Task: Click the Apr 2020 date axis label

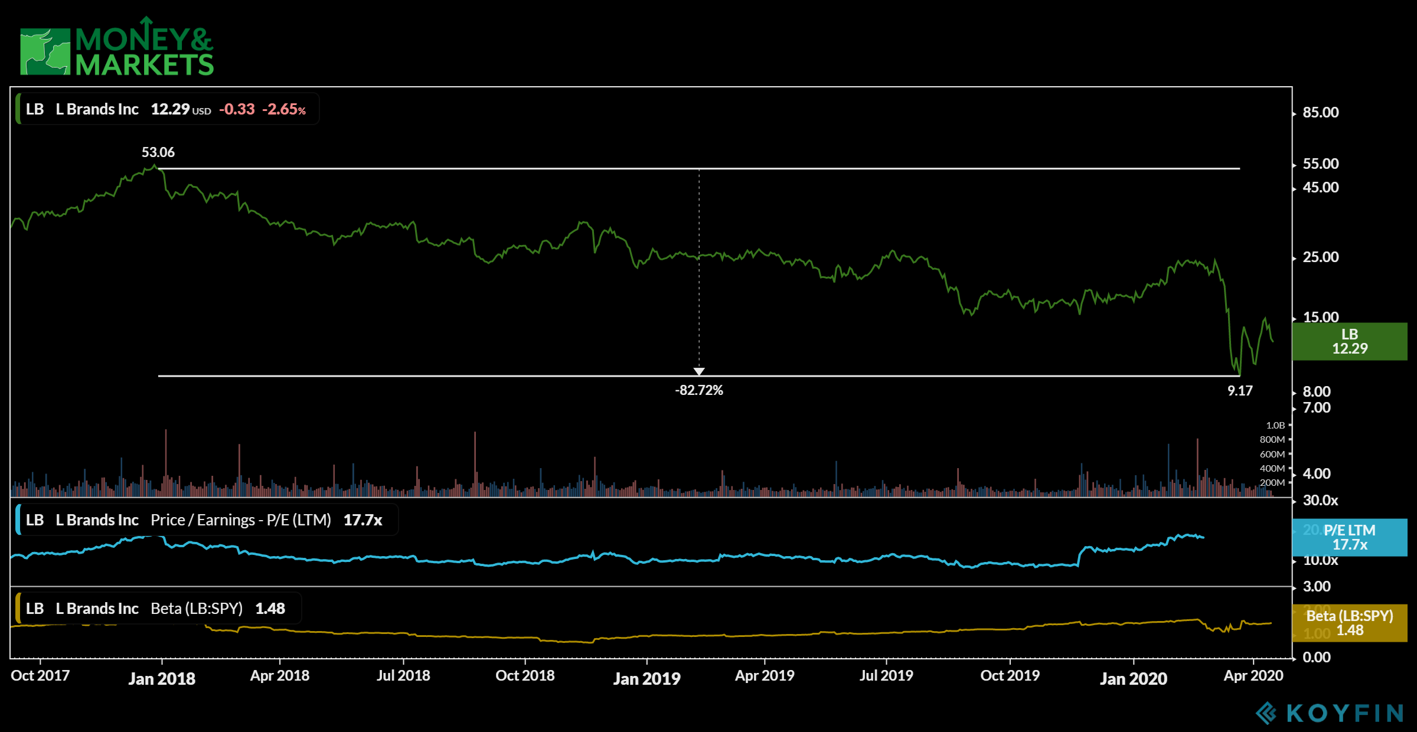Action: [x=1253, y=676]
